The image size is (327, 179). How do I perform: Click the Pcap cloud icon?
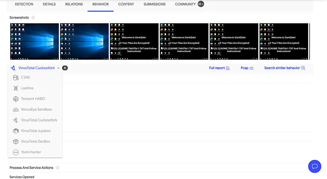(251, 68)
